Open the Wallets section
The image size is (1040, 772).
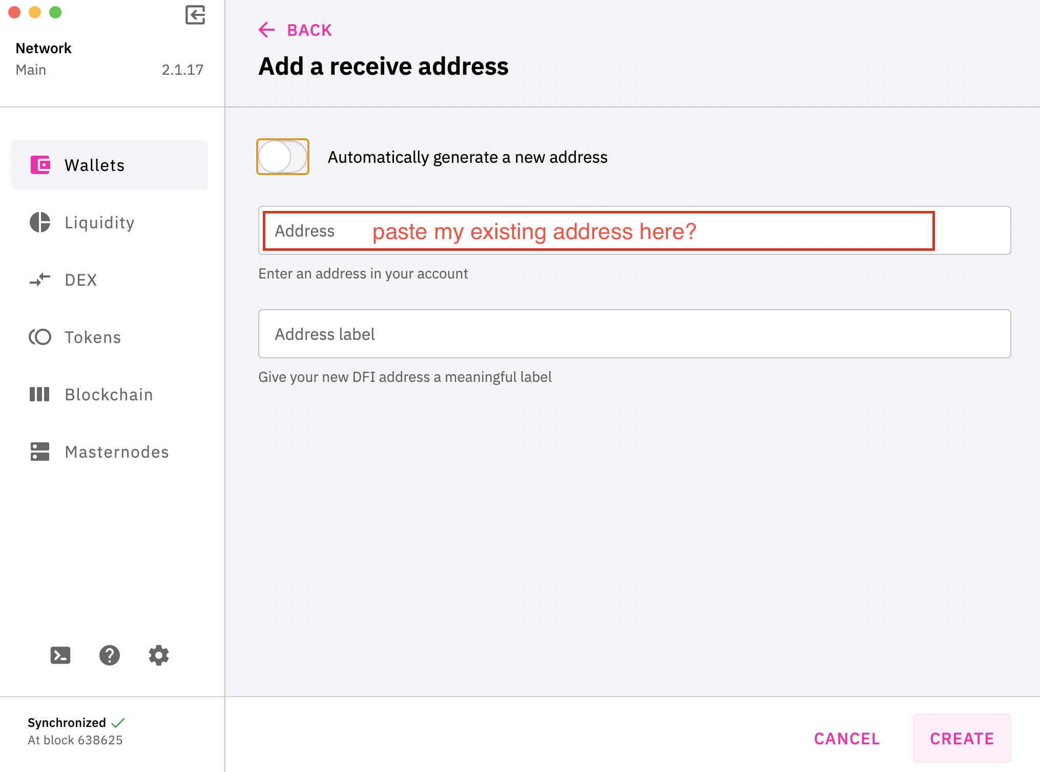(110, 165)
